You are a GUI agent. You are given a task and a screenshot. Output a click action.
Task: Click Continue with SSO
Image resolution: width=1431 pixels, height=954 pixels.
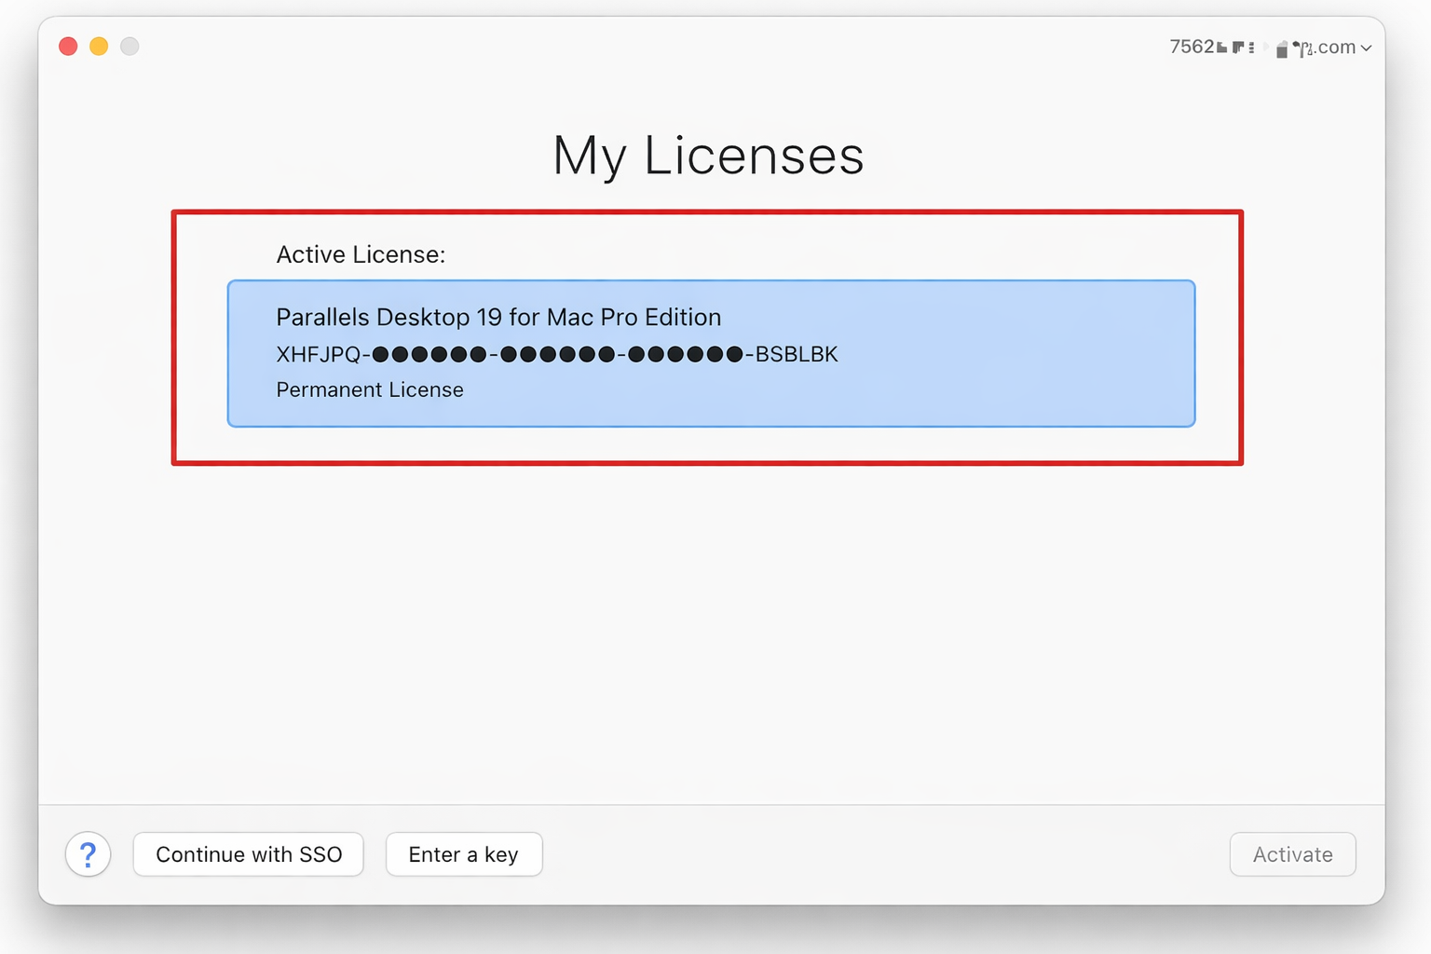coord(249,854)
